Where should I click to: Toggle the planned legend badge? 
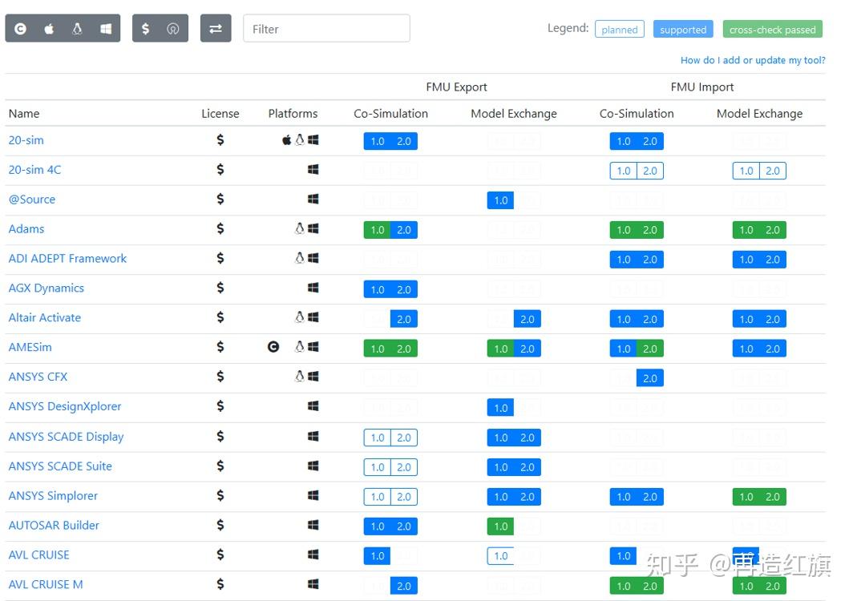click(x=619, y=29)
